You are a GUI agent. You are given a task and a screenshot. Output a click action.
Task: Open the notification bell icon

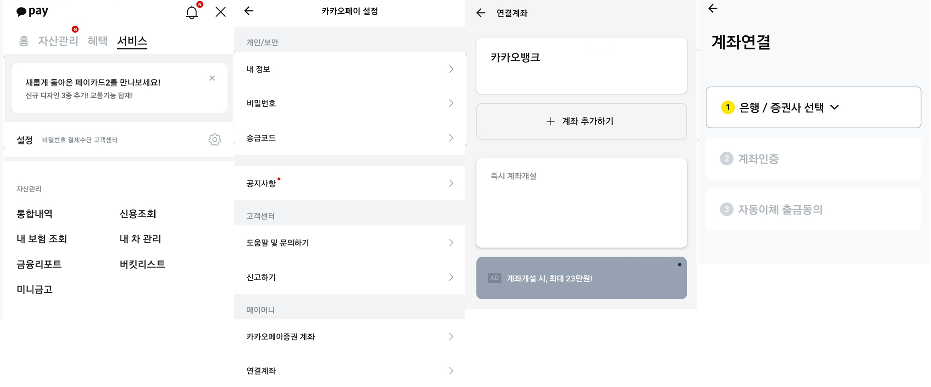pyautogui.click(x=192, y=12)
